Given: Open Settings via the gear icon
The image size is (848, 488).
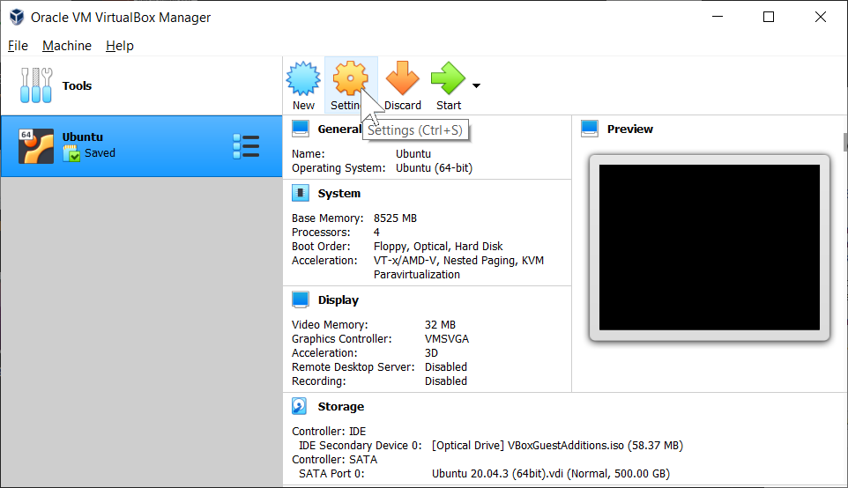Looking at the screenshot, I should tap(350, 78).
